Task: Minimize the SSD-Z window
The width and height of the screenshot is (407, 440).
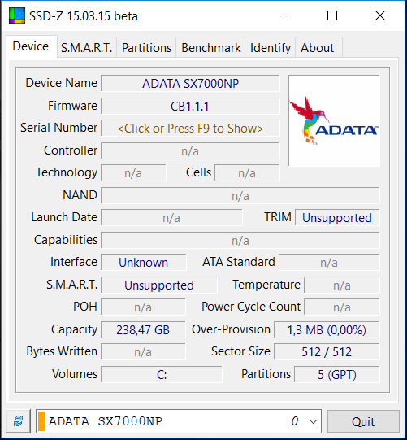Action: [x=285, y=15]
